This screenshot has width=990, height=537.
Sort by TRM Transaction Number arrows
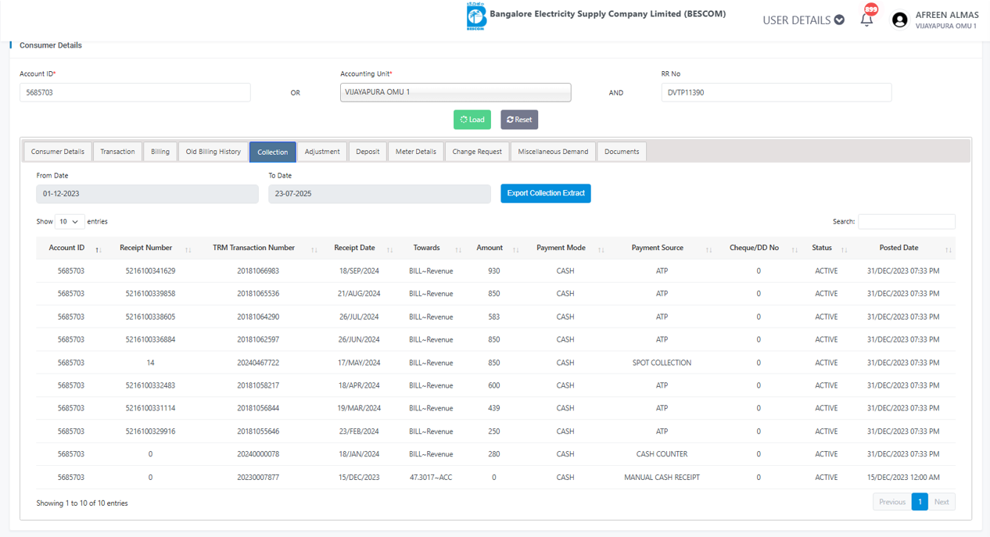point(314,249)
